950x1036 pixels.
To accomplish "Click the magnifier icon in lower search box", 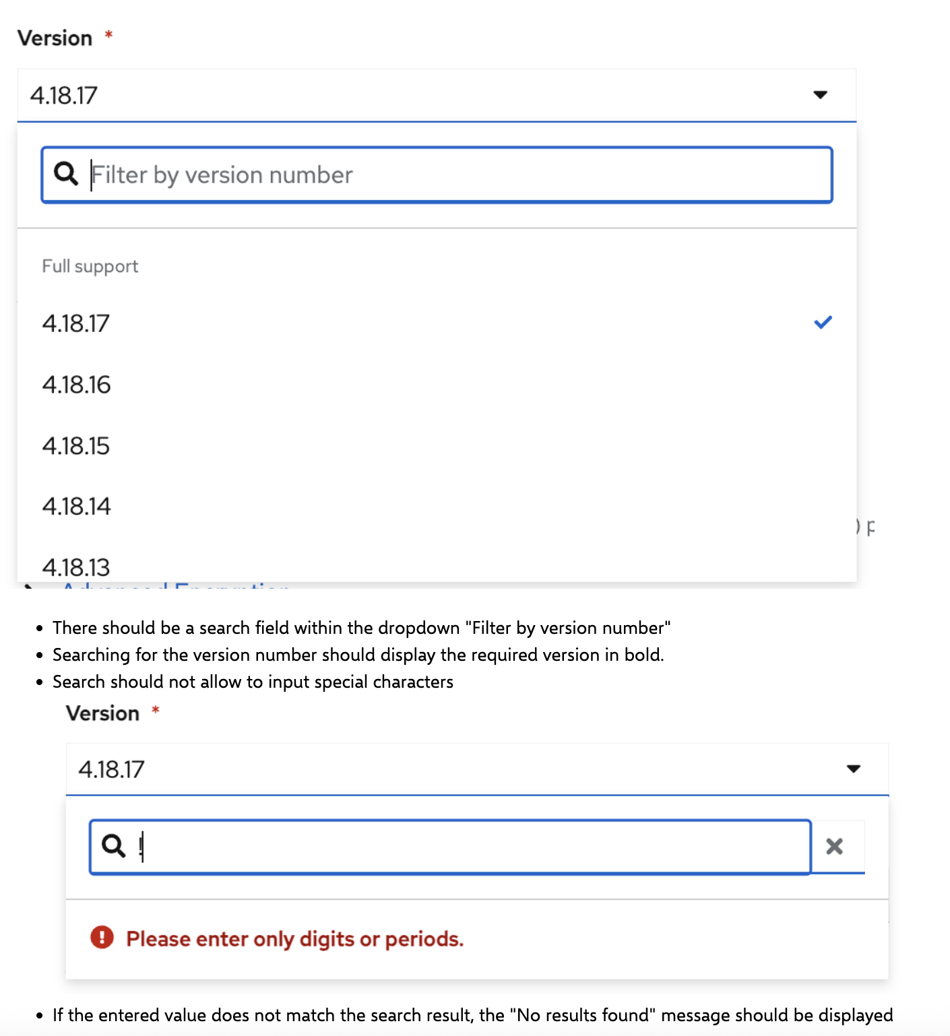I will (113, 845).
